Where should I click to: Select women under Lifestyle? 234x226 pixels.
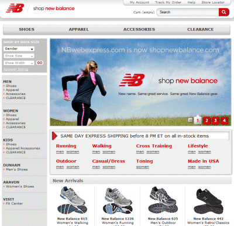click(x=205, y=152)
